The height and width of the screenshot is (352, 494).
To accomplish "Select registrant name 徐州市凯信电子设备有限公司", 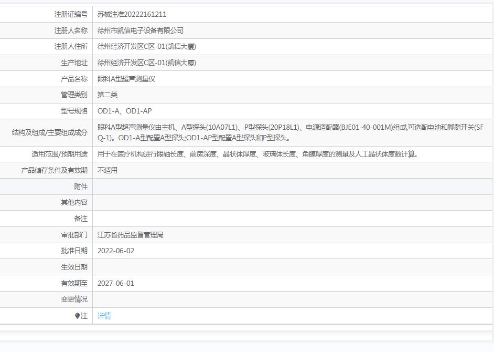I will [x=141, y=30].
